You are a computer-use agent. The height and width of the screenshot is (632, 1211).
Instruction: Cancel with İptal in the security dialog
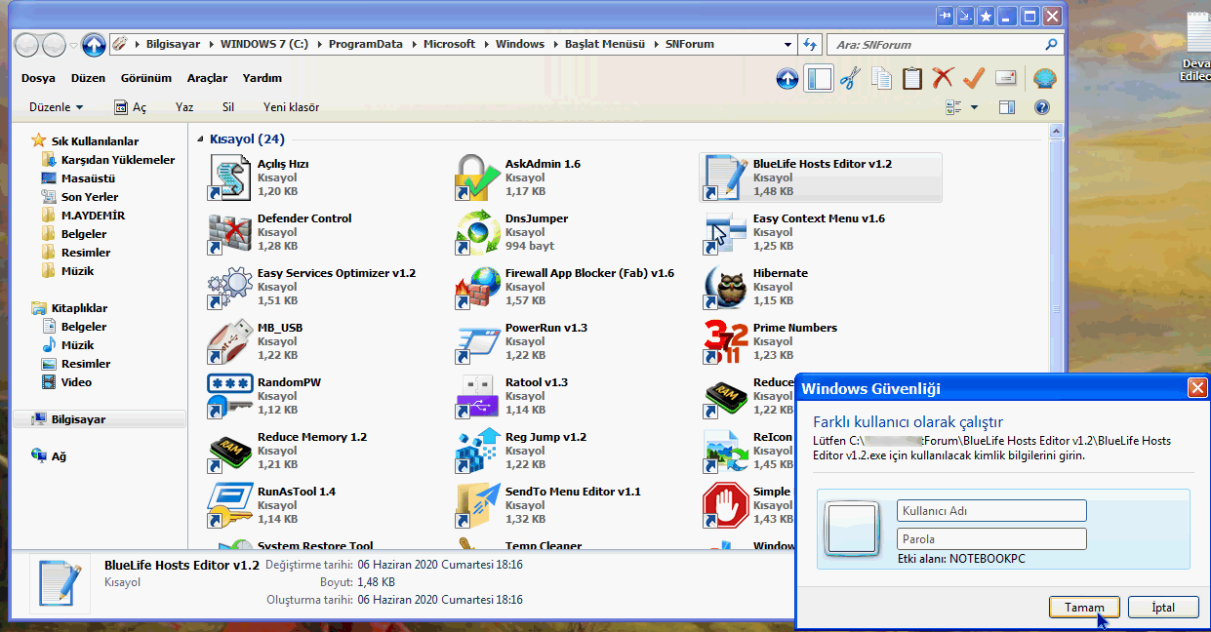click(1163, 607)
